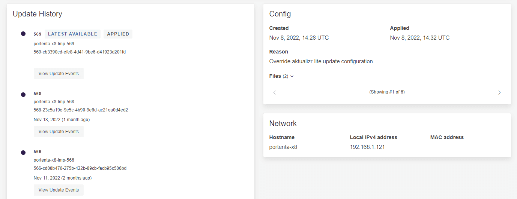Click timeline dot for update 568
This screenshot has width=517, height=199.
click(23, 94)
